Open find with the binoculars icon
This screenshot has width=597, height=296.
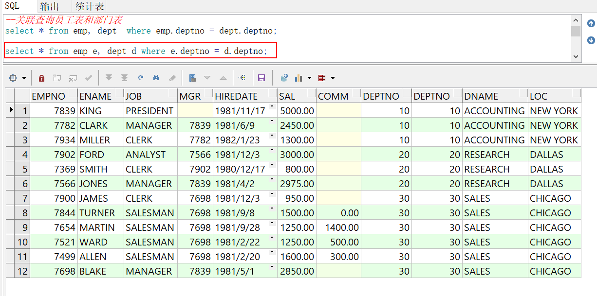156,78
